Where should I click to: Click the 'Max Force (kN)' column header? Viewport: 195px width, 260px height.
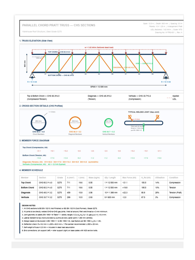tap(129, 177)
